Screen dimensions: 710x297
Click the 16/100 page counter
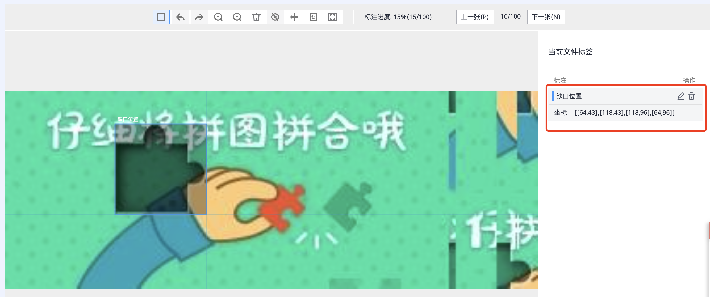tap(510, 16)
